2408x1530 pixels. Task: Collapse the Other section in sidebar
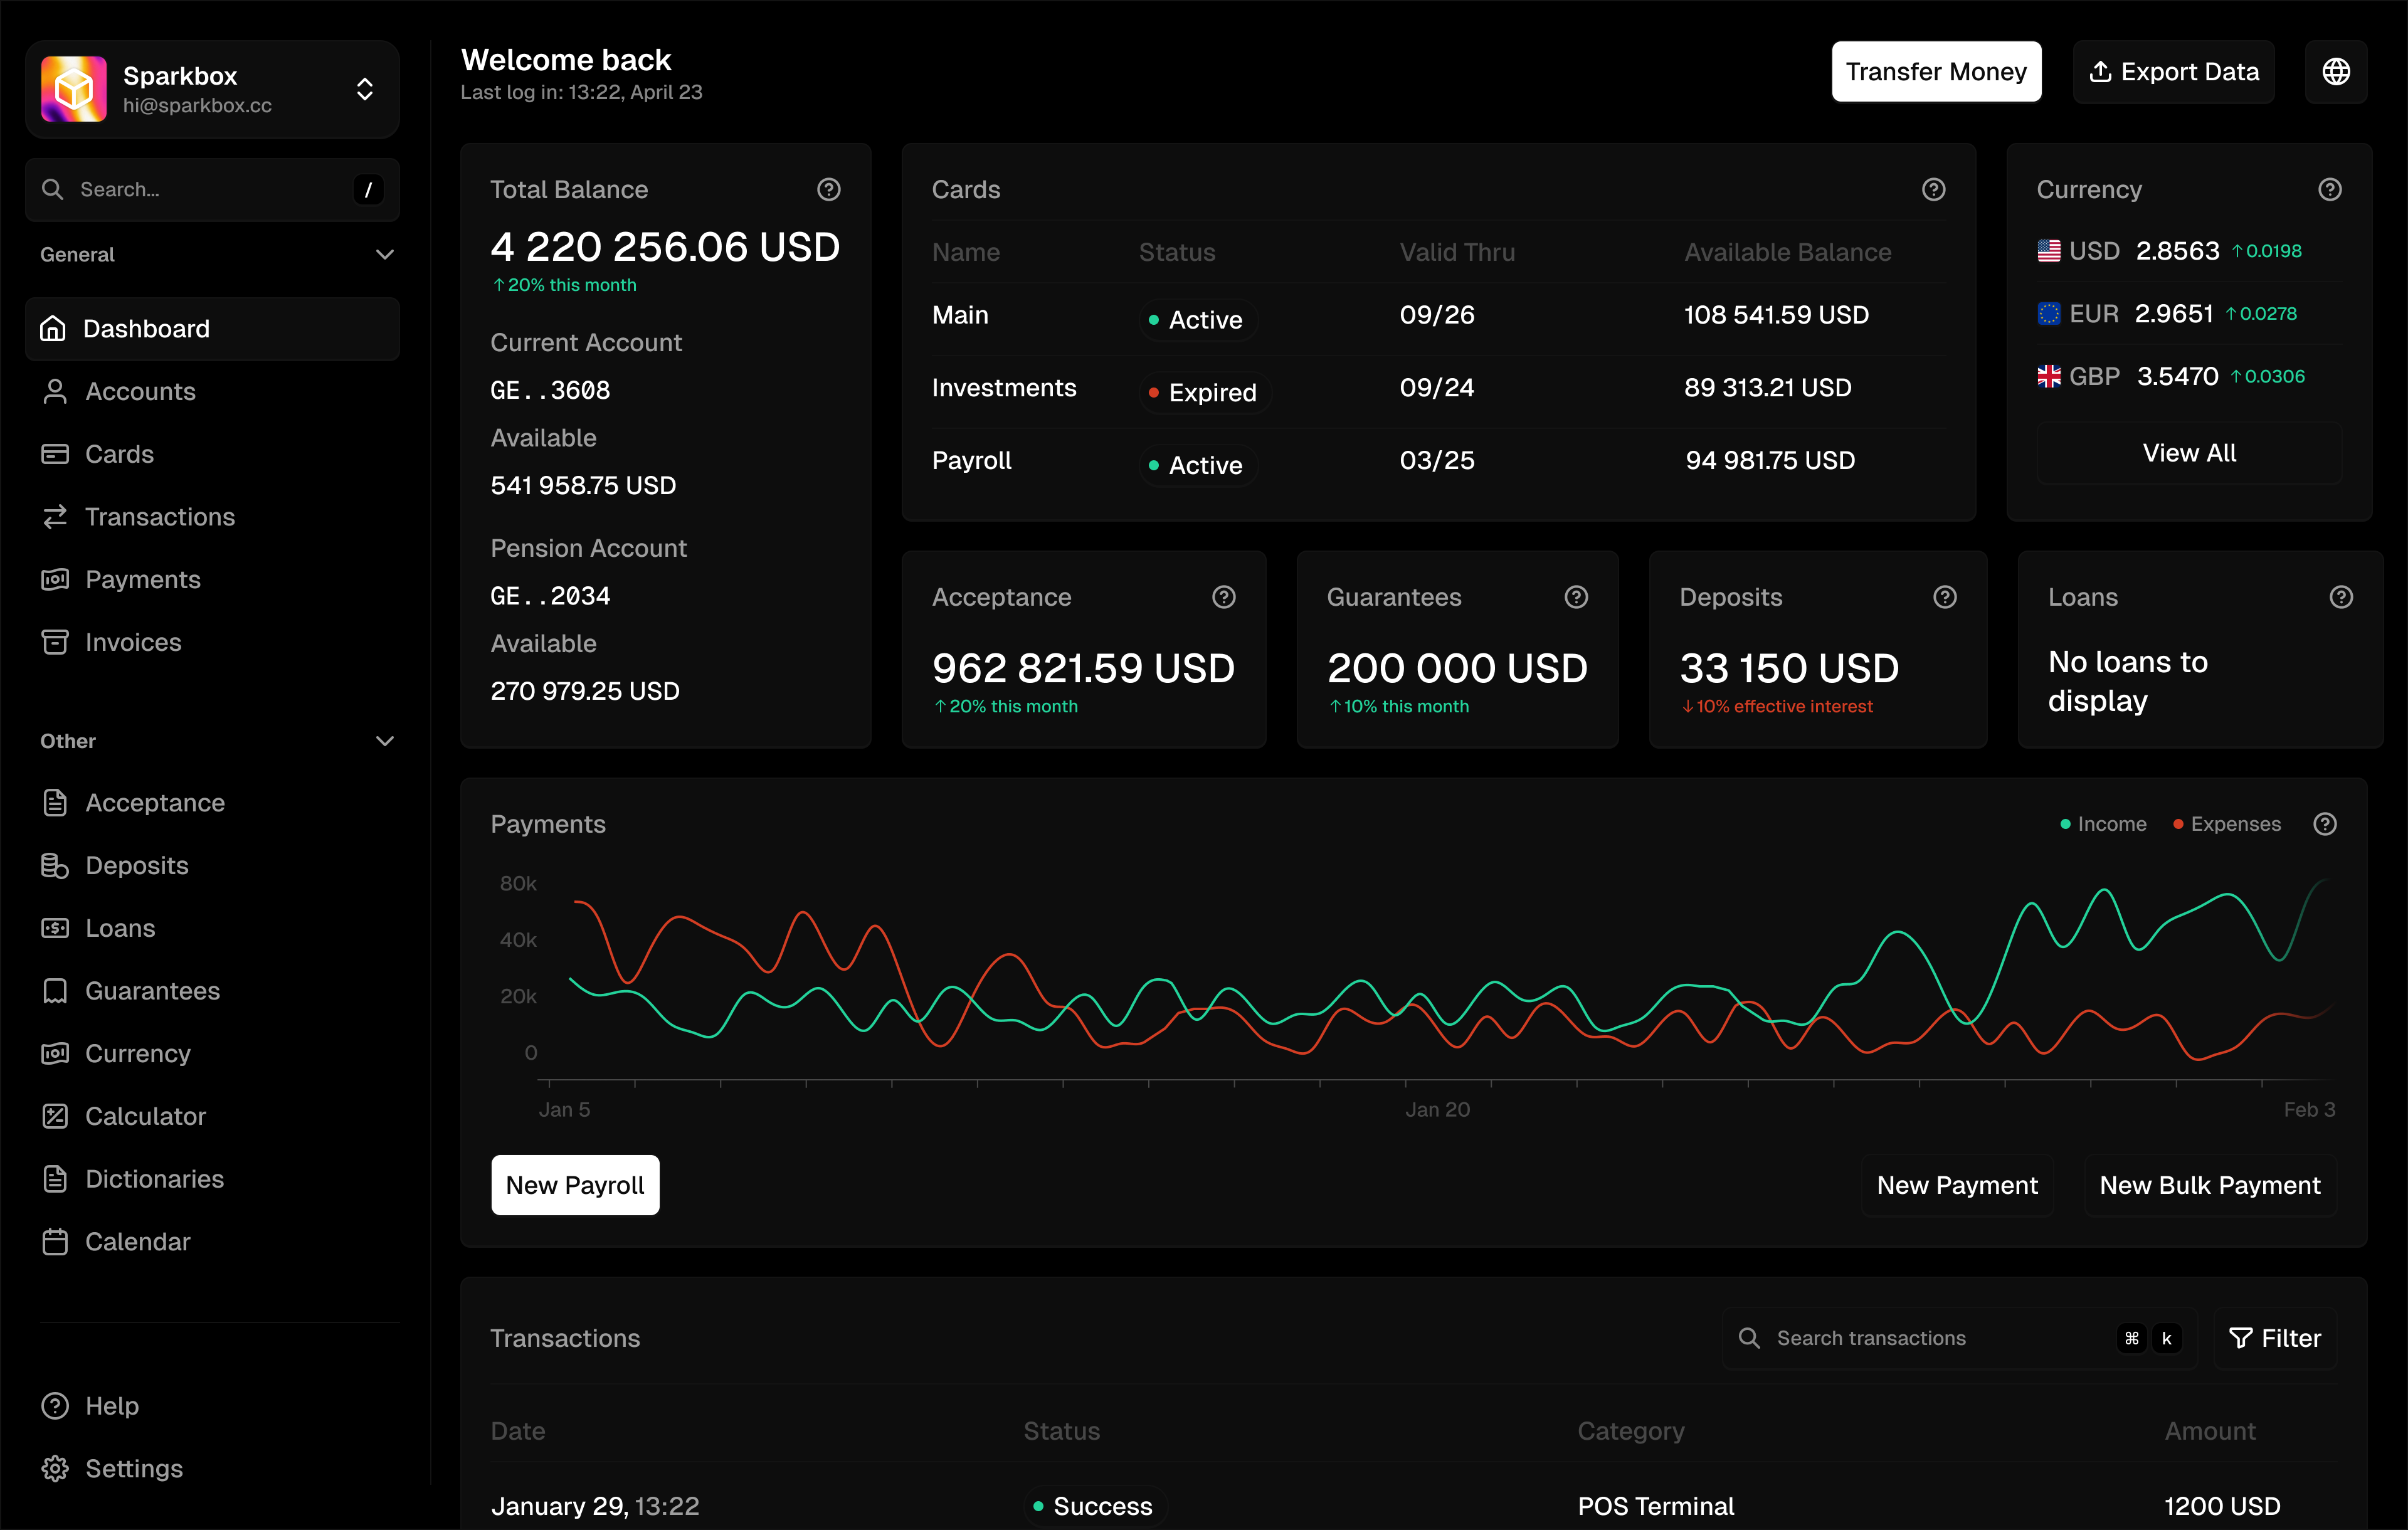click(385, 741)
